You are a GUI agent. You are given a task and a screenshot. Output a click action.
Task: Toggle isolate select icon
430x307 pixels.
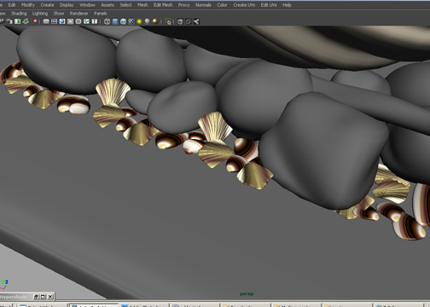tap(168, 21)
